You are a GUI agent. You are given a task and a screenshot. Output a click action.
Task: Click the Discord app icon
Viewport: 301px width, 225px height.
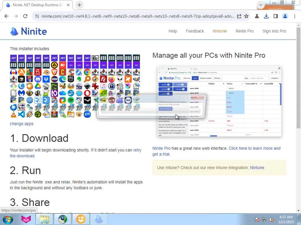[38, 79]
